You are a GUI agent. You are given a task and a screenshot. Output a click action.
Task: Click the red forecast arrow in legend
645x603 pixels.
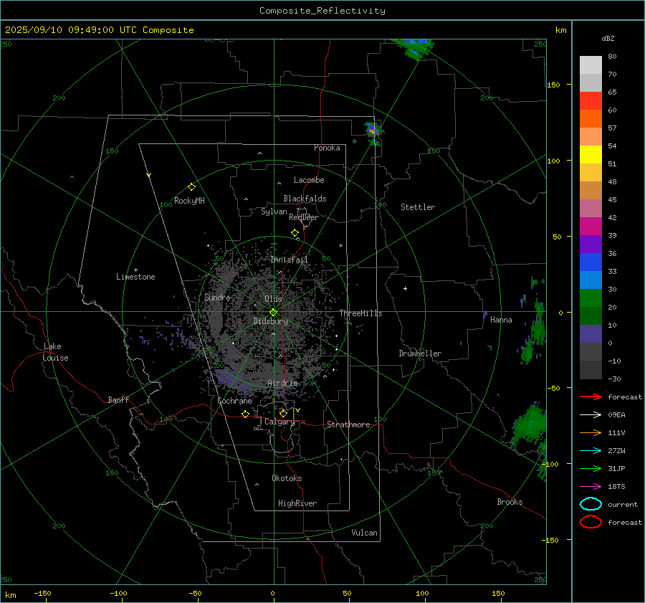click(591, 397)
